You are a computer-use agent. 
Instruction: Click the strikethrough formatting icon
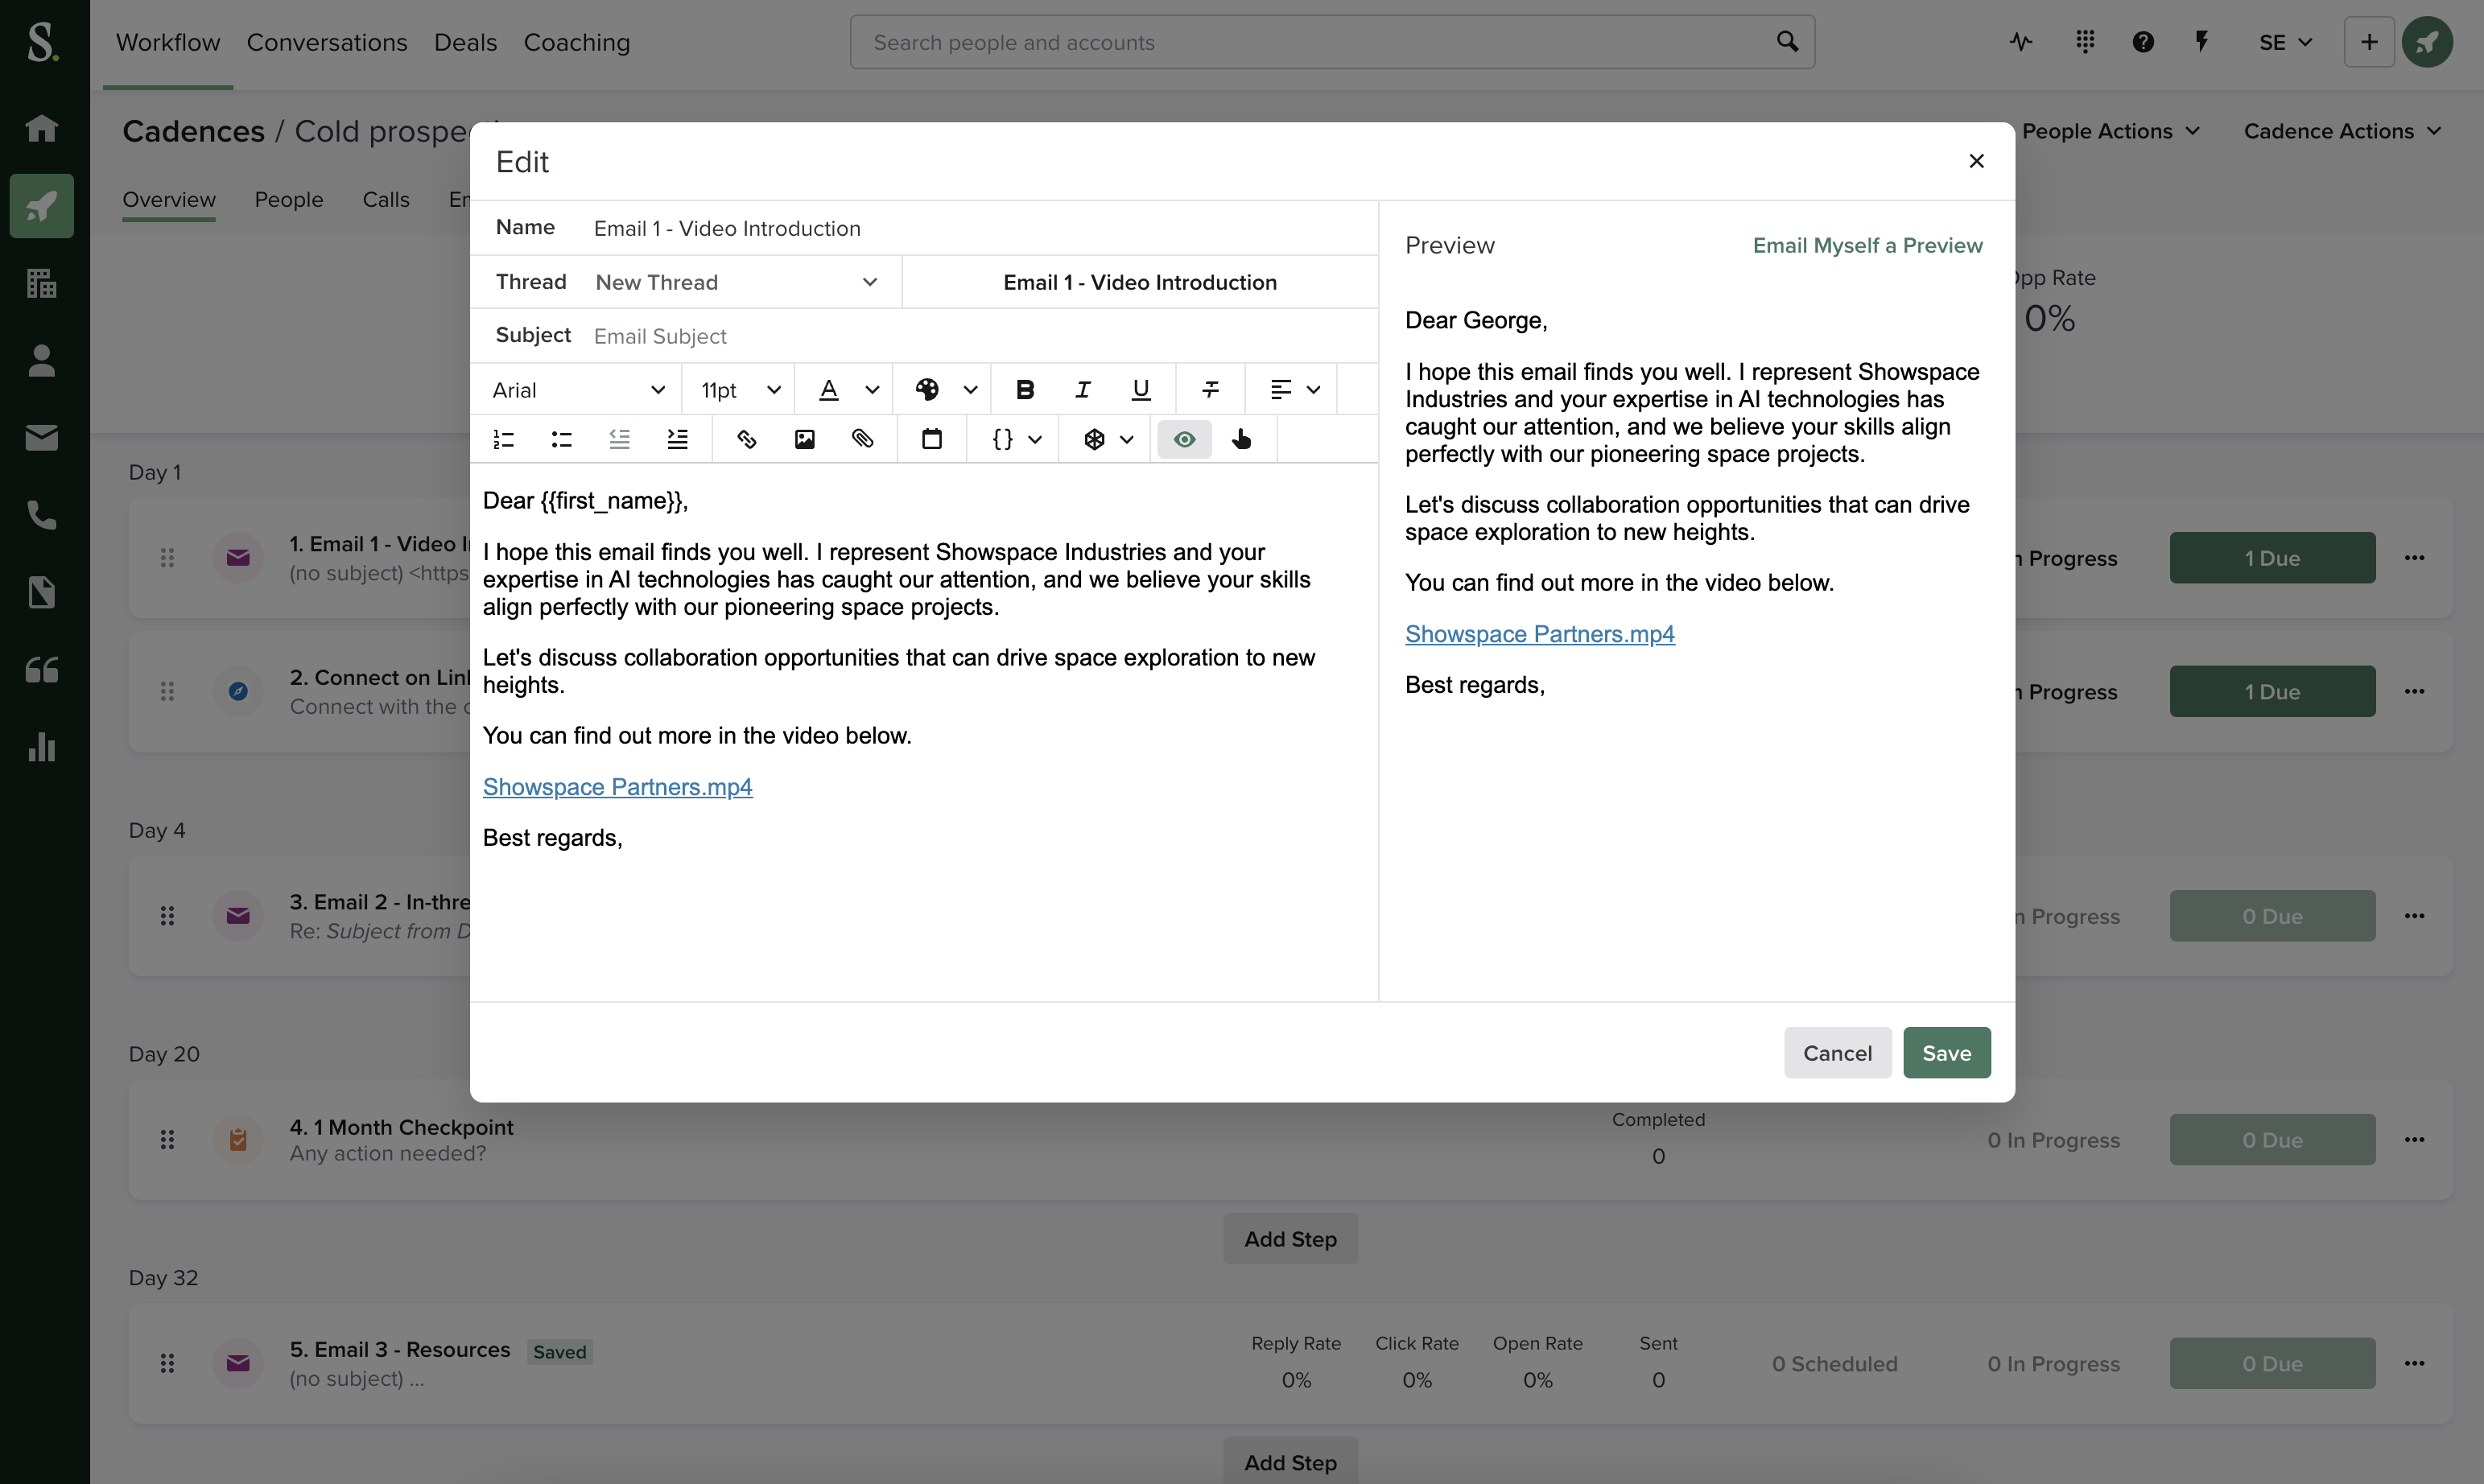pyautogui.click(x=1210, y=389)
